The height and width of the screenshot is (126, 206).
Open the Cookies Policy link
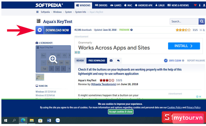[x=175, y=108]
